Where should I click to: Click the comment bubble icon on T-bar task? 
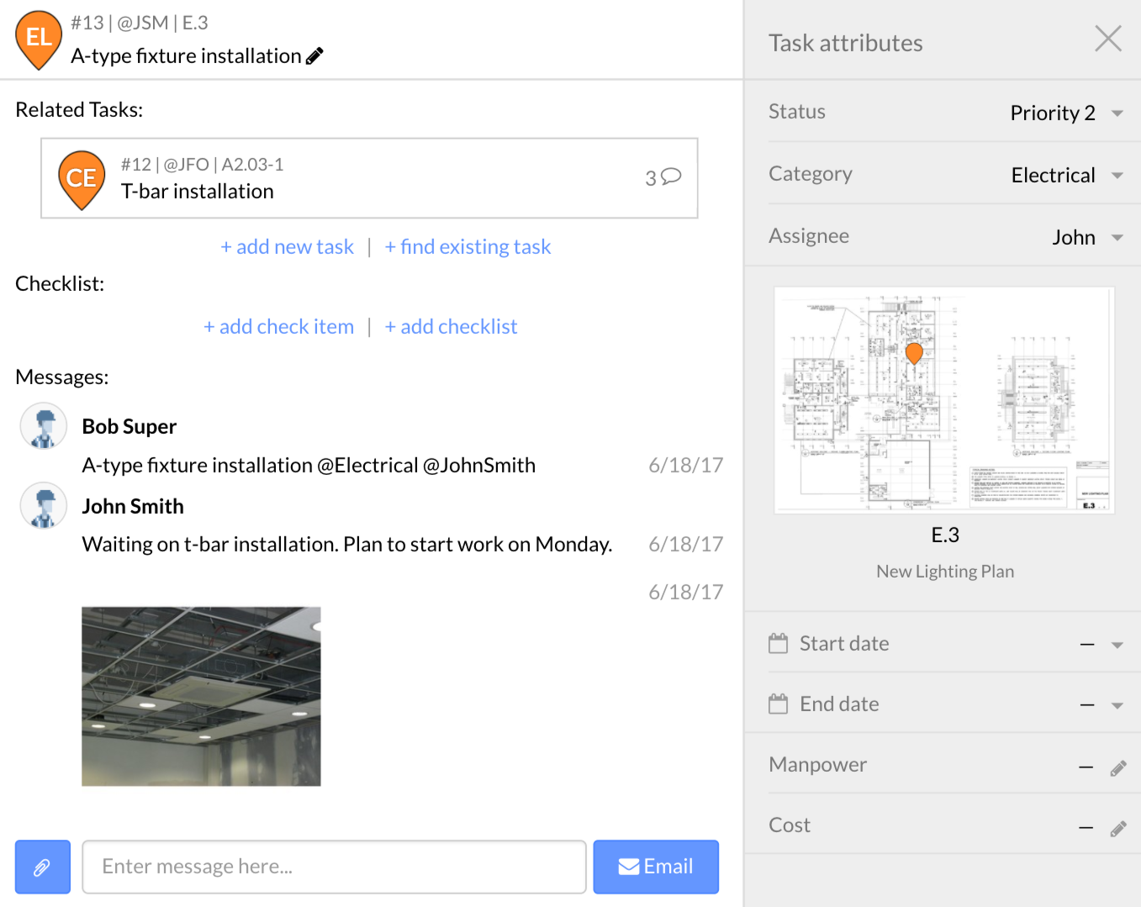point(671,177)
